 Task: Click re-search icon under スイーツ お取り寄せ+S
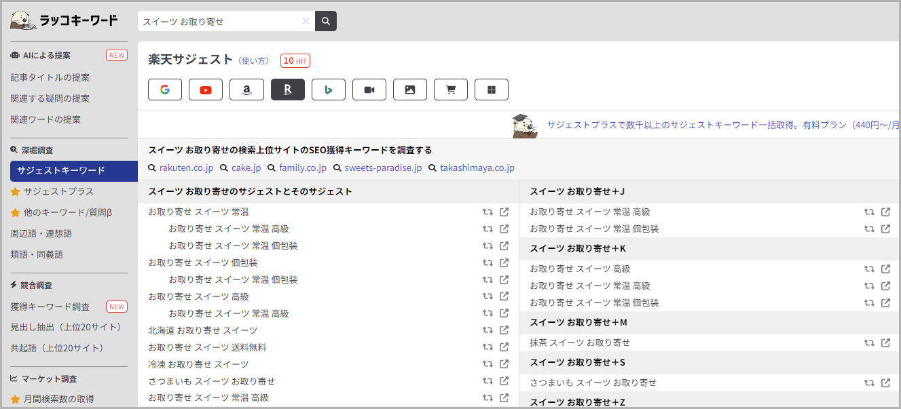pyautogui.click(x=869, y=383)
